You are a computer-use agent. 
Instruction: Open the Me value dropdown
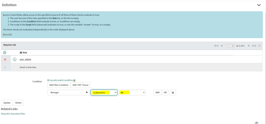[132, 93]
